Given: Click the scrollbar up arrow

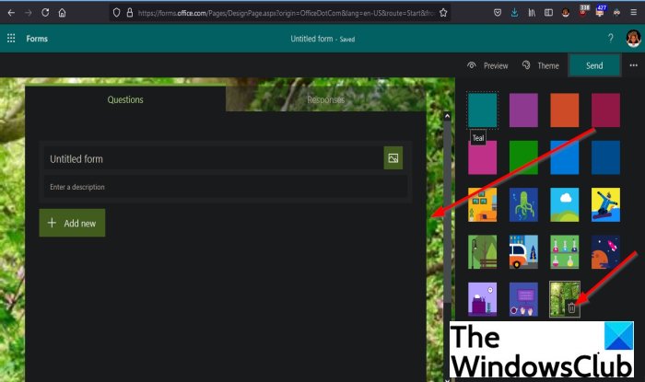Looking at the screenshot, I should click(447, 116).
